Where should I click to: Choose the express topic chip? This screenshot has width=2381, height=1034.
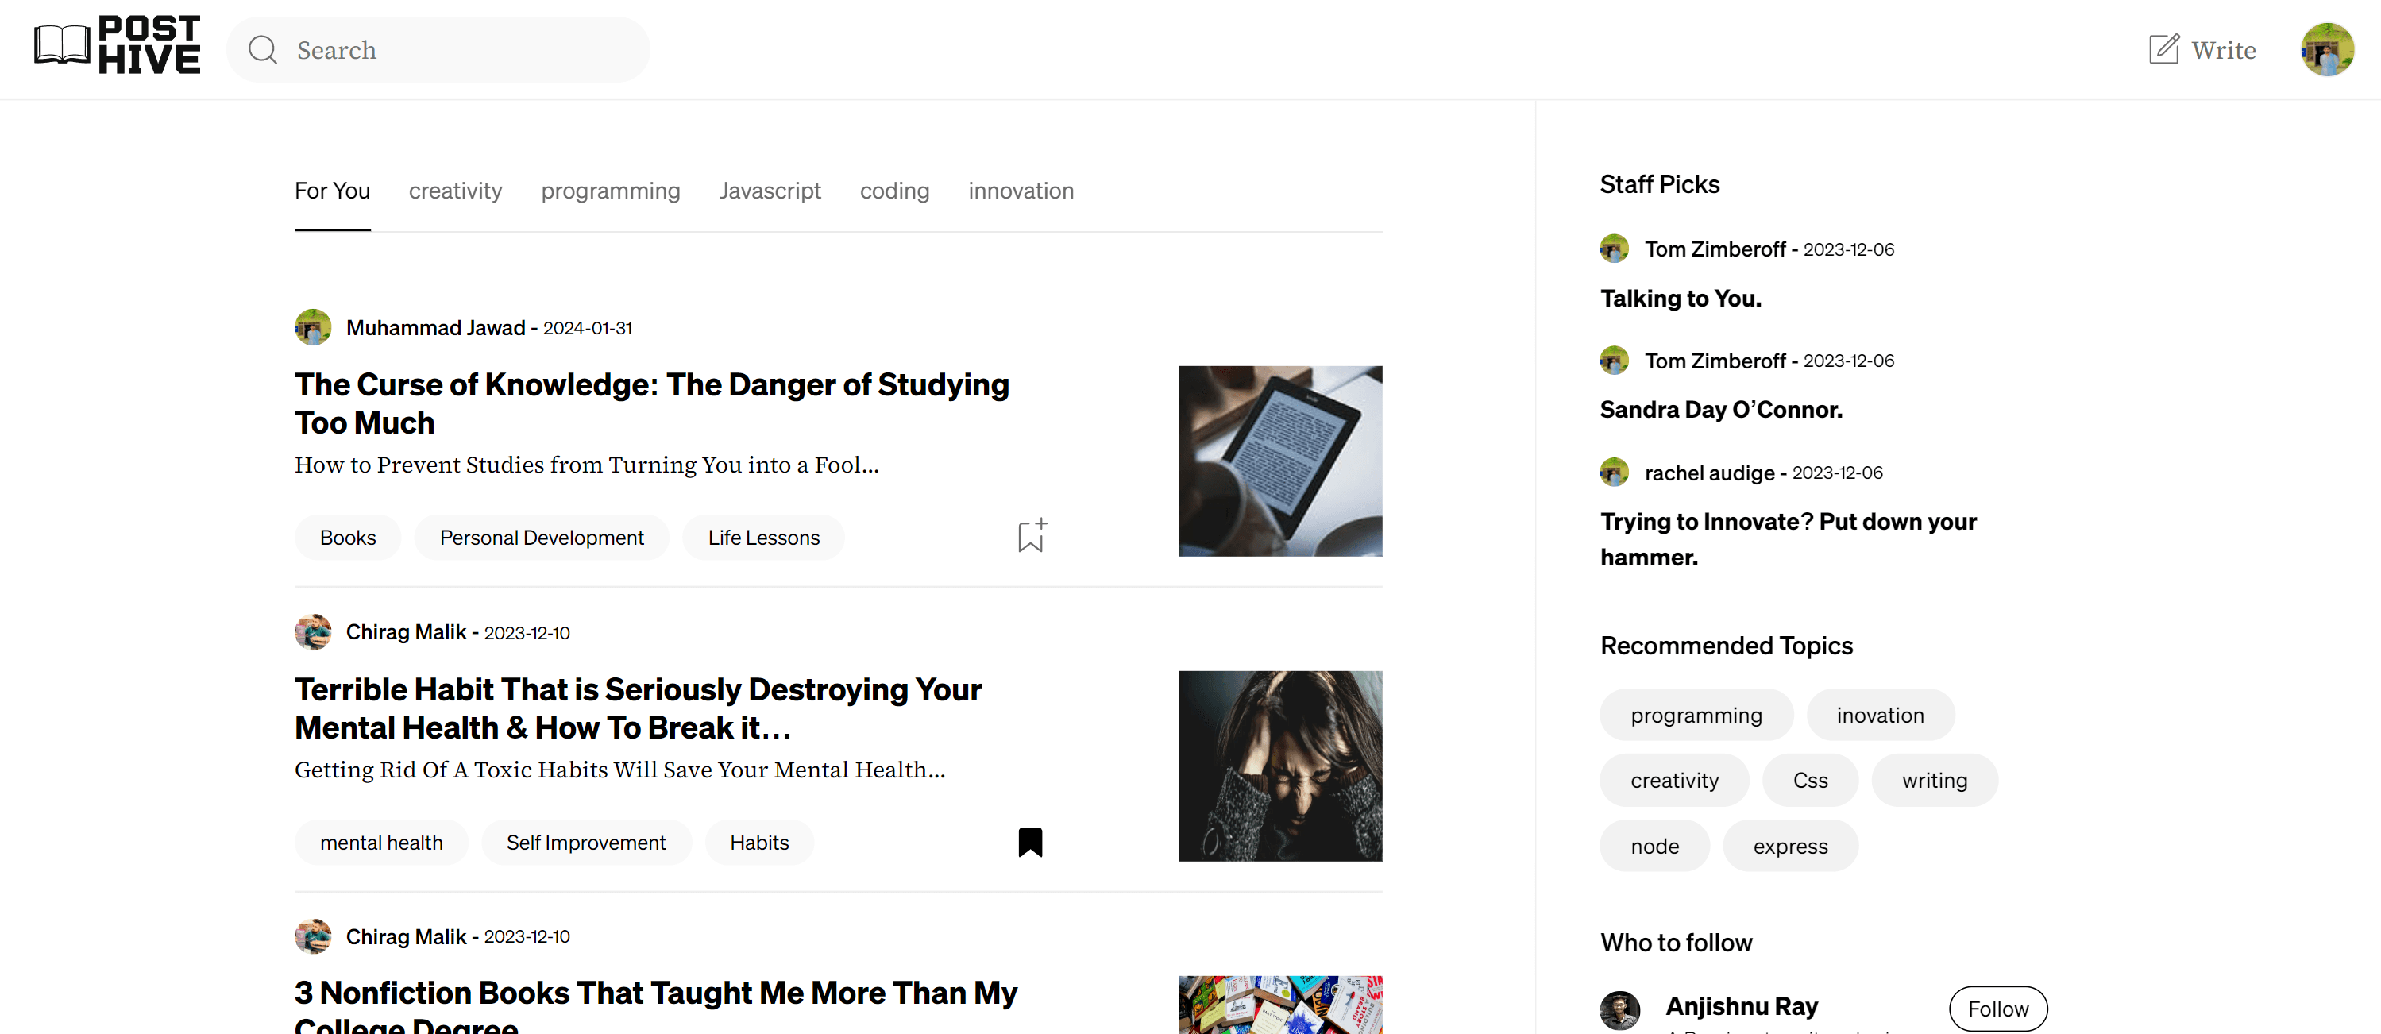point(1790,846)
